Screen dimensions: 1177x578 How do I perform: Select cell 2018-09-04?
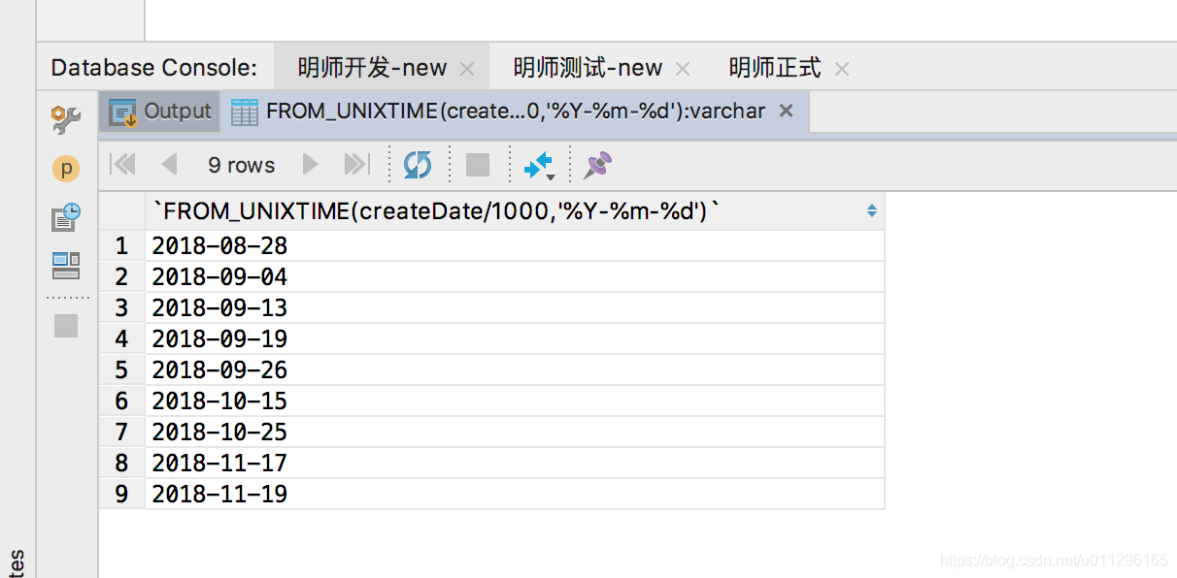pos(515,277)
